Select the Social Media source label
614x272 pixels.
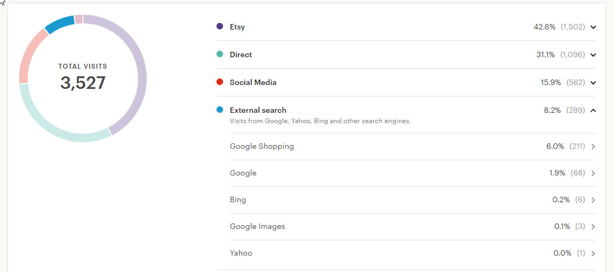pos(253,83)
